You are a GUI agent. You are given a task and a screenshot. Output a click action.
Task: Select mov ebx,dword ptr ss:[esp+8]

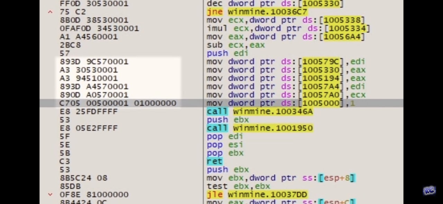pos(281,178)
